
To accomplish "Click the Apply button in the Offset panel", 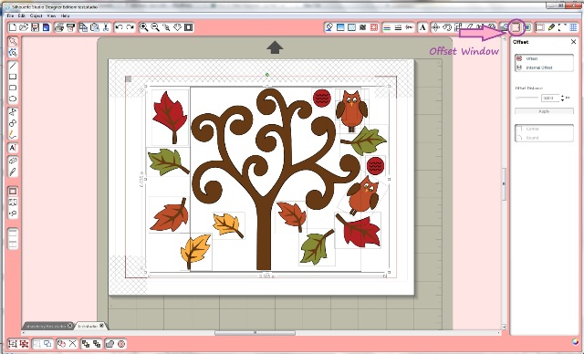I will pos(544,111).
